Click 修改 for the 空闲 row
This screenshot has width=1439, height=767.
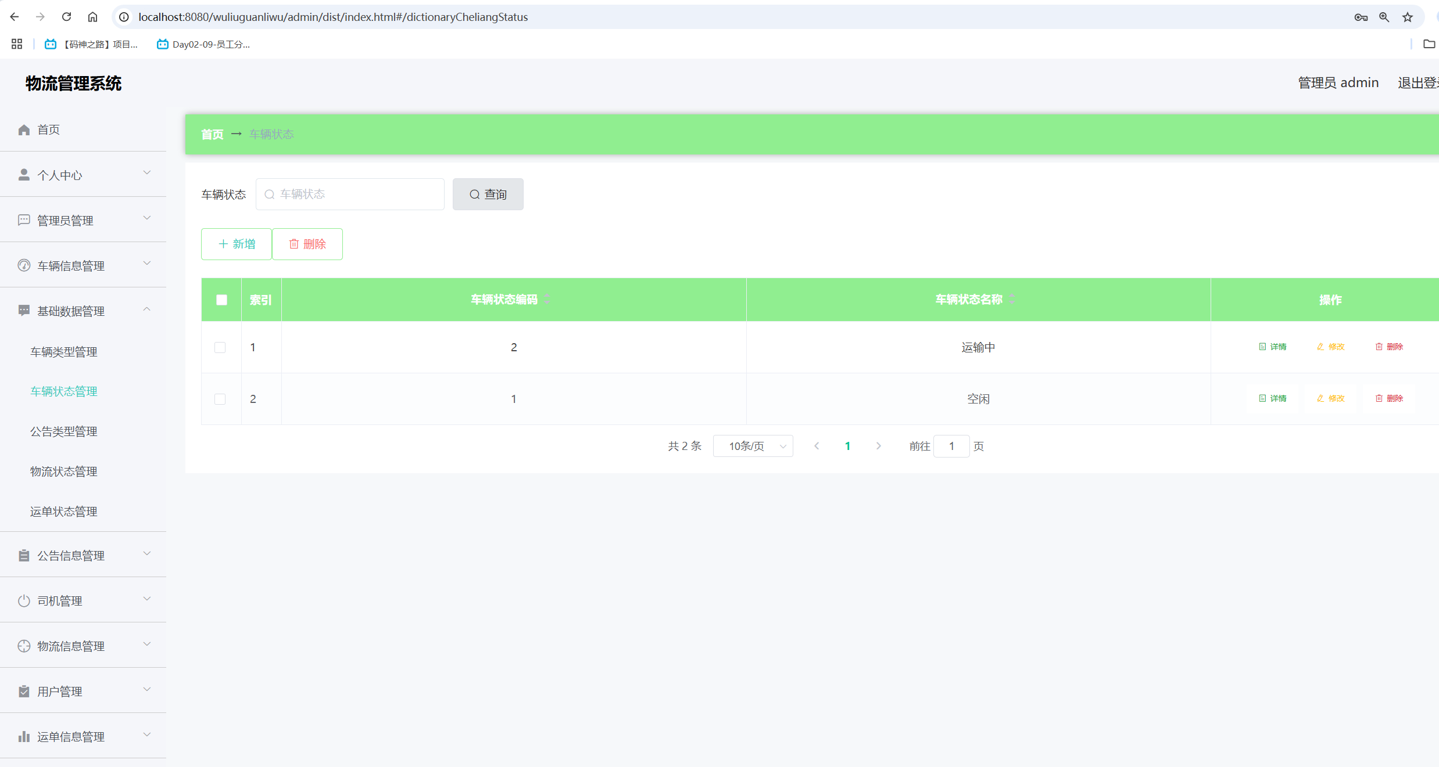click(x=1330, y=398)
